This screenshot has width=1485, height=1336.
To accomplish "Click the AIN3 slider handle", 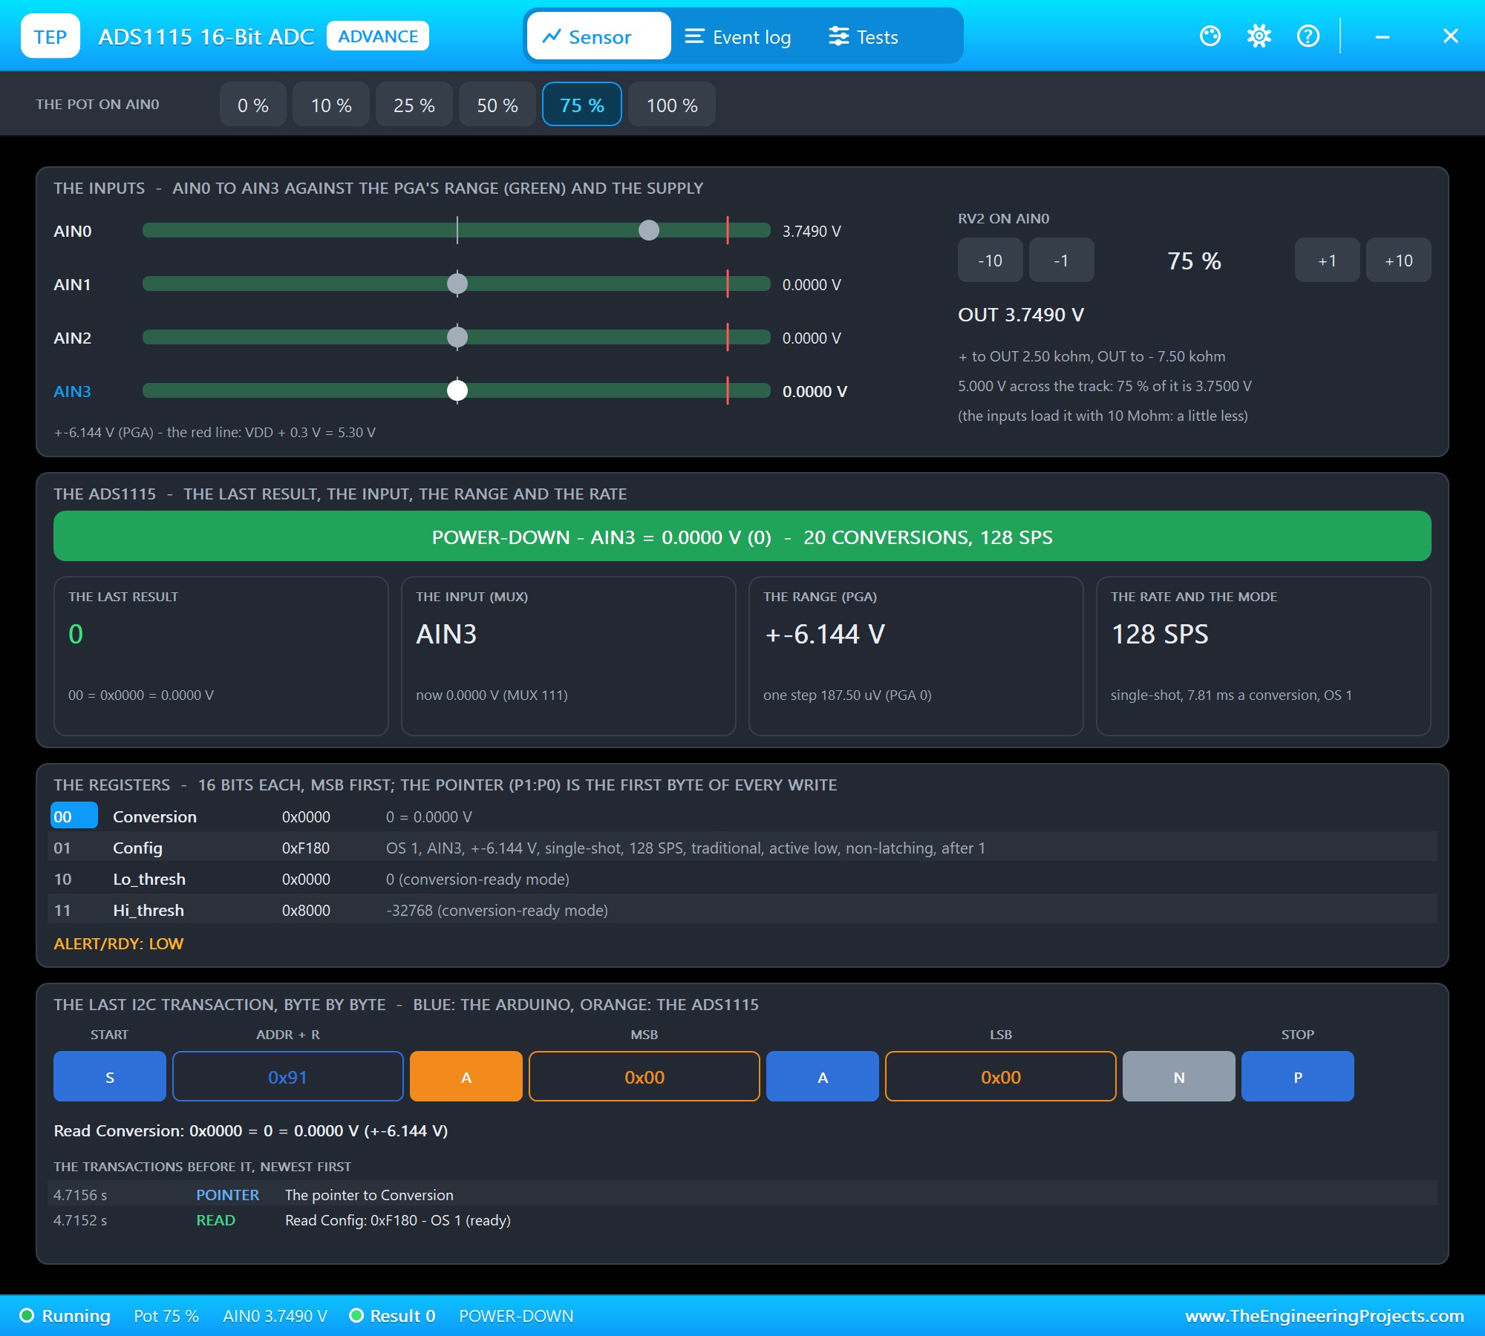I will [457, 390].
